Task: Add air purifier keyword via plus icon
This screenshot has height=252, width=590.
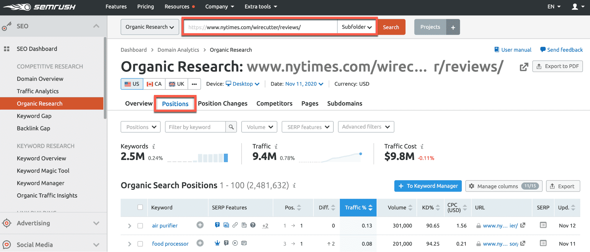Action: pos(200,225)
